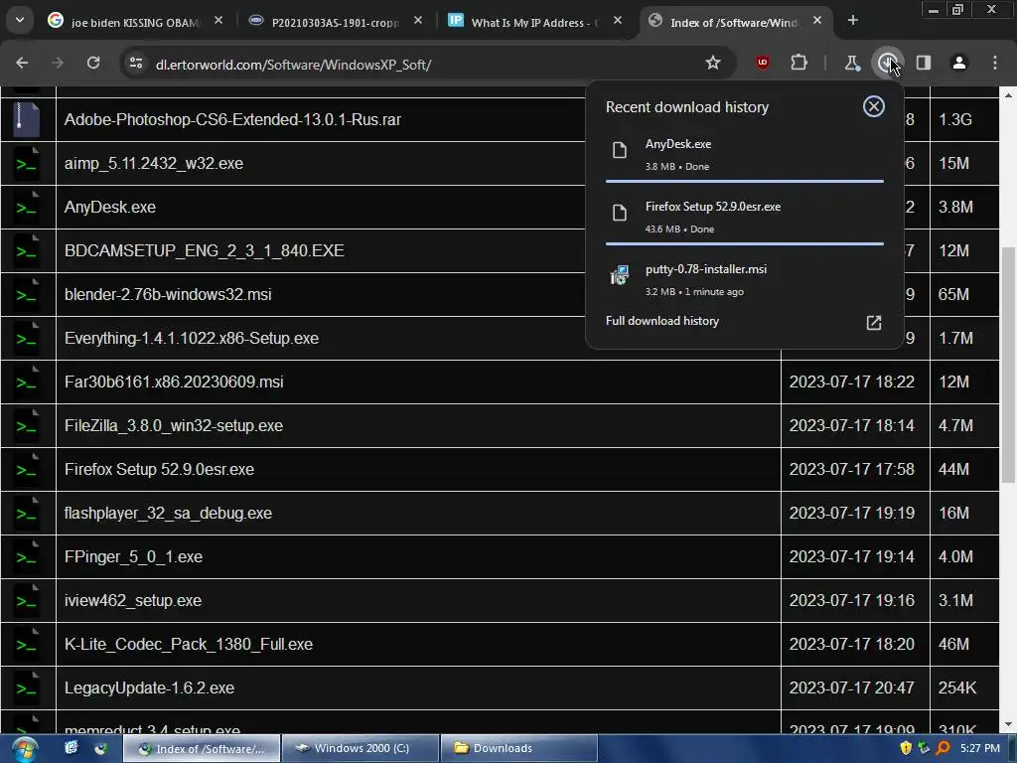Click Firefox Setup 52.9.0esr.exe in listing
Image resolution: width=1017 pixels, height=763 pixels.
(159, 469)
